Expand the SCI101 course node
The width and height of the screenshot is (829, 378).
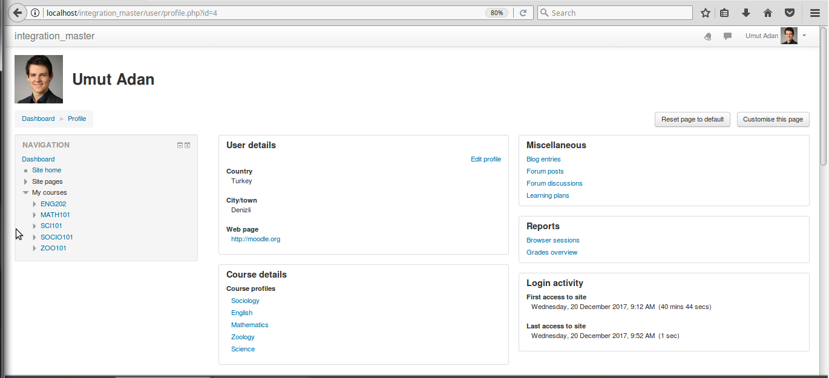35,226
